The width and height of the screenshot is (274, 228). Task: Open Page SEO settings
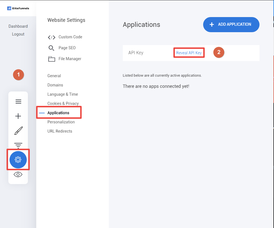62,48
